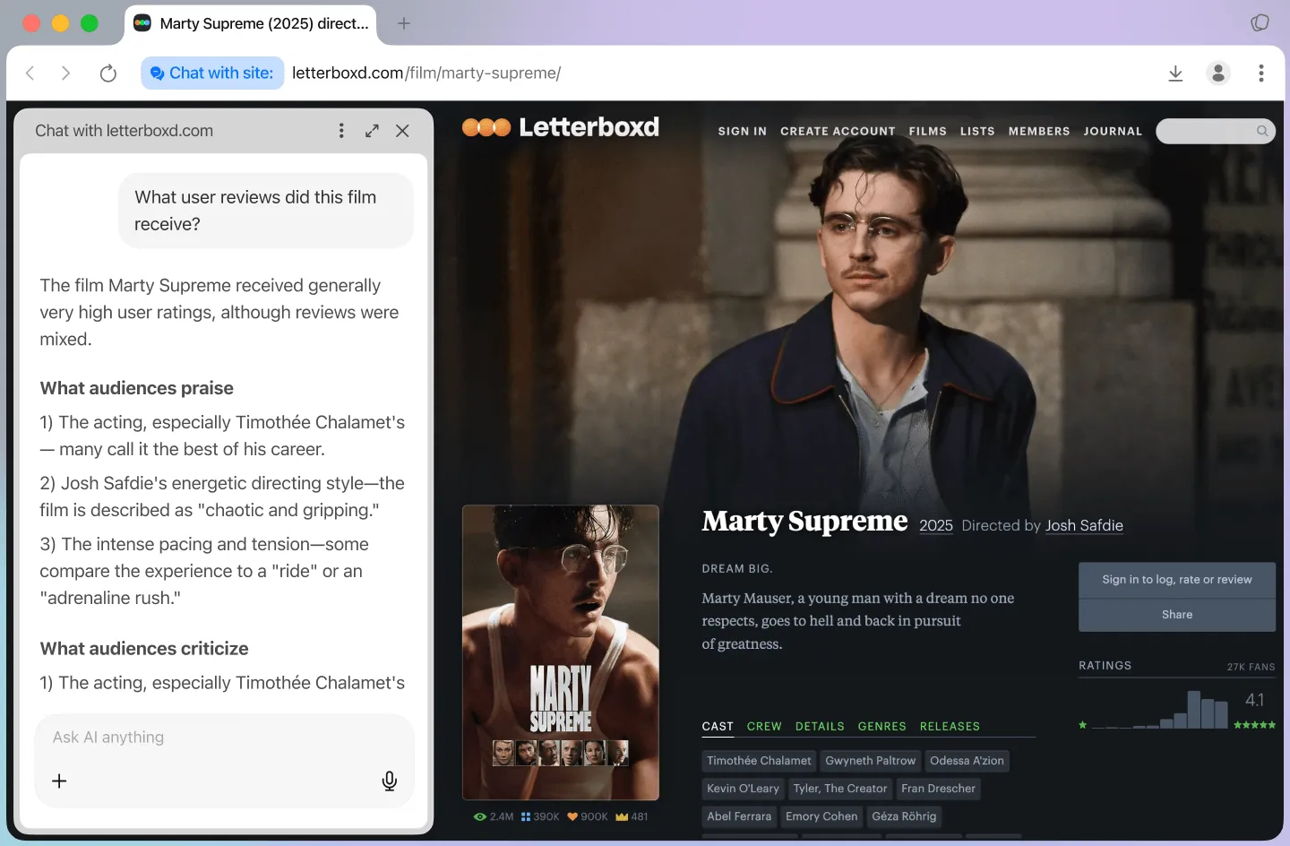Viewport: 1290px width, 846px height.
Task: Go forward using browser forward arrow
Action: pyautogui.click(x=65, y=73)
